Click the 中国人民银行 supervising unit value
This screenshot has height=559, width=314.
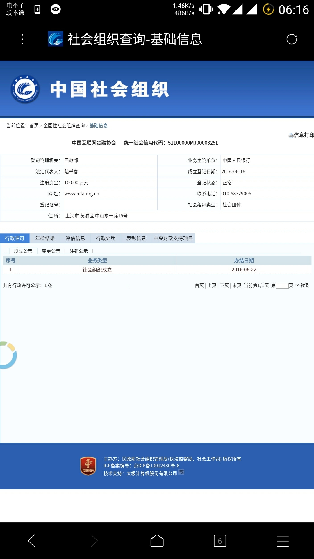tap(236, 161)
